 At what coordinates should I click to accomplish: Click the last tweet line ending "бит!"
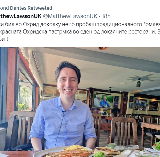[x=4, y=39]
